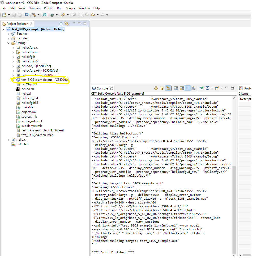The image size is (257, 261).
Task: Open Project Explorer View Menu triangle
Action: (x=74, y=23)
